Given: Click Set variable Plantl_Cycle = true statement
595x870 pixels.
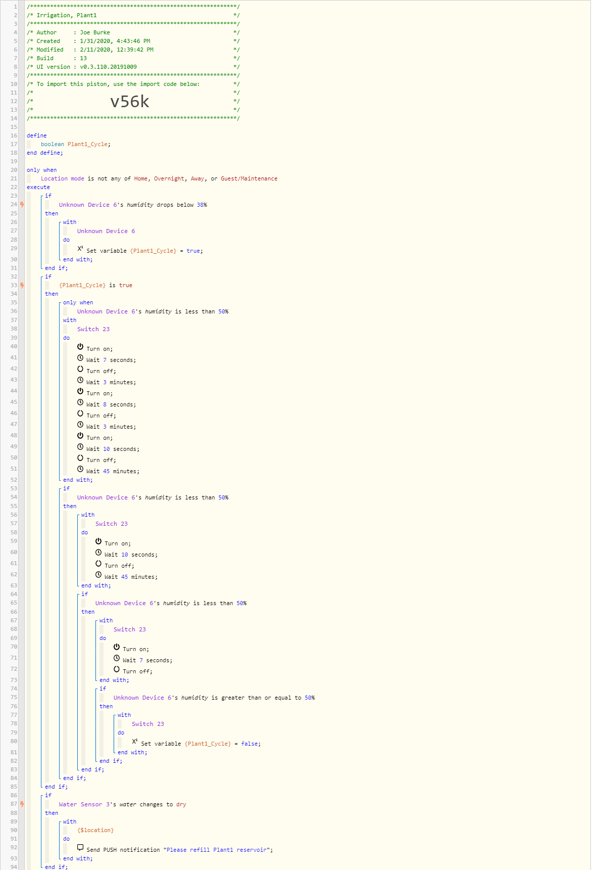Looking at the screenshot, I should click(x=144, y=251).
